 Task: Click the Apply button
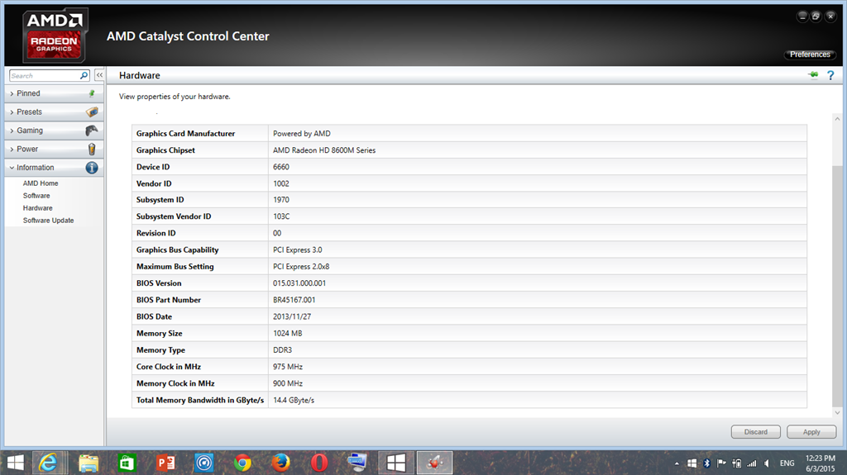tap(811, 432)
